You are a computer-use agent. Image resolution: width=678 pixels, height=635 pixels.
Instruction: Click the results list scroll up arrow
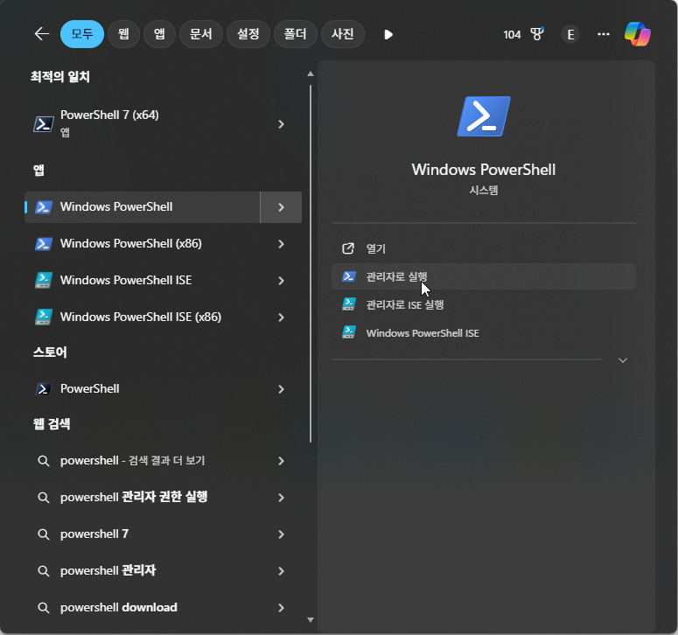point(311,74)
